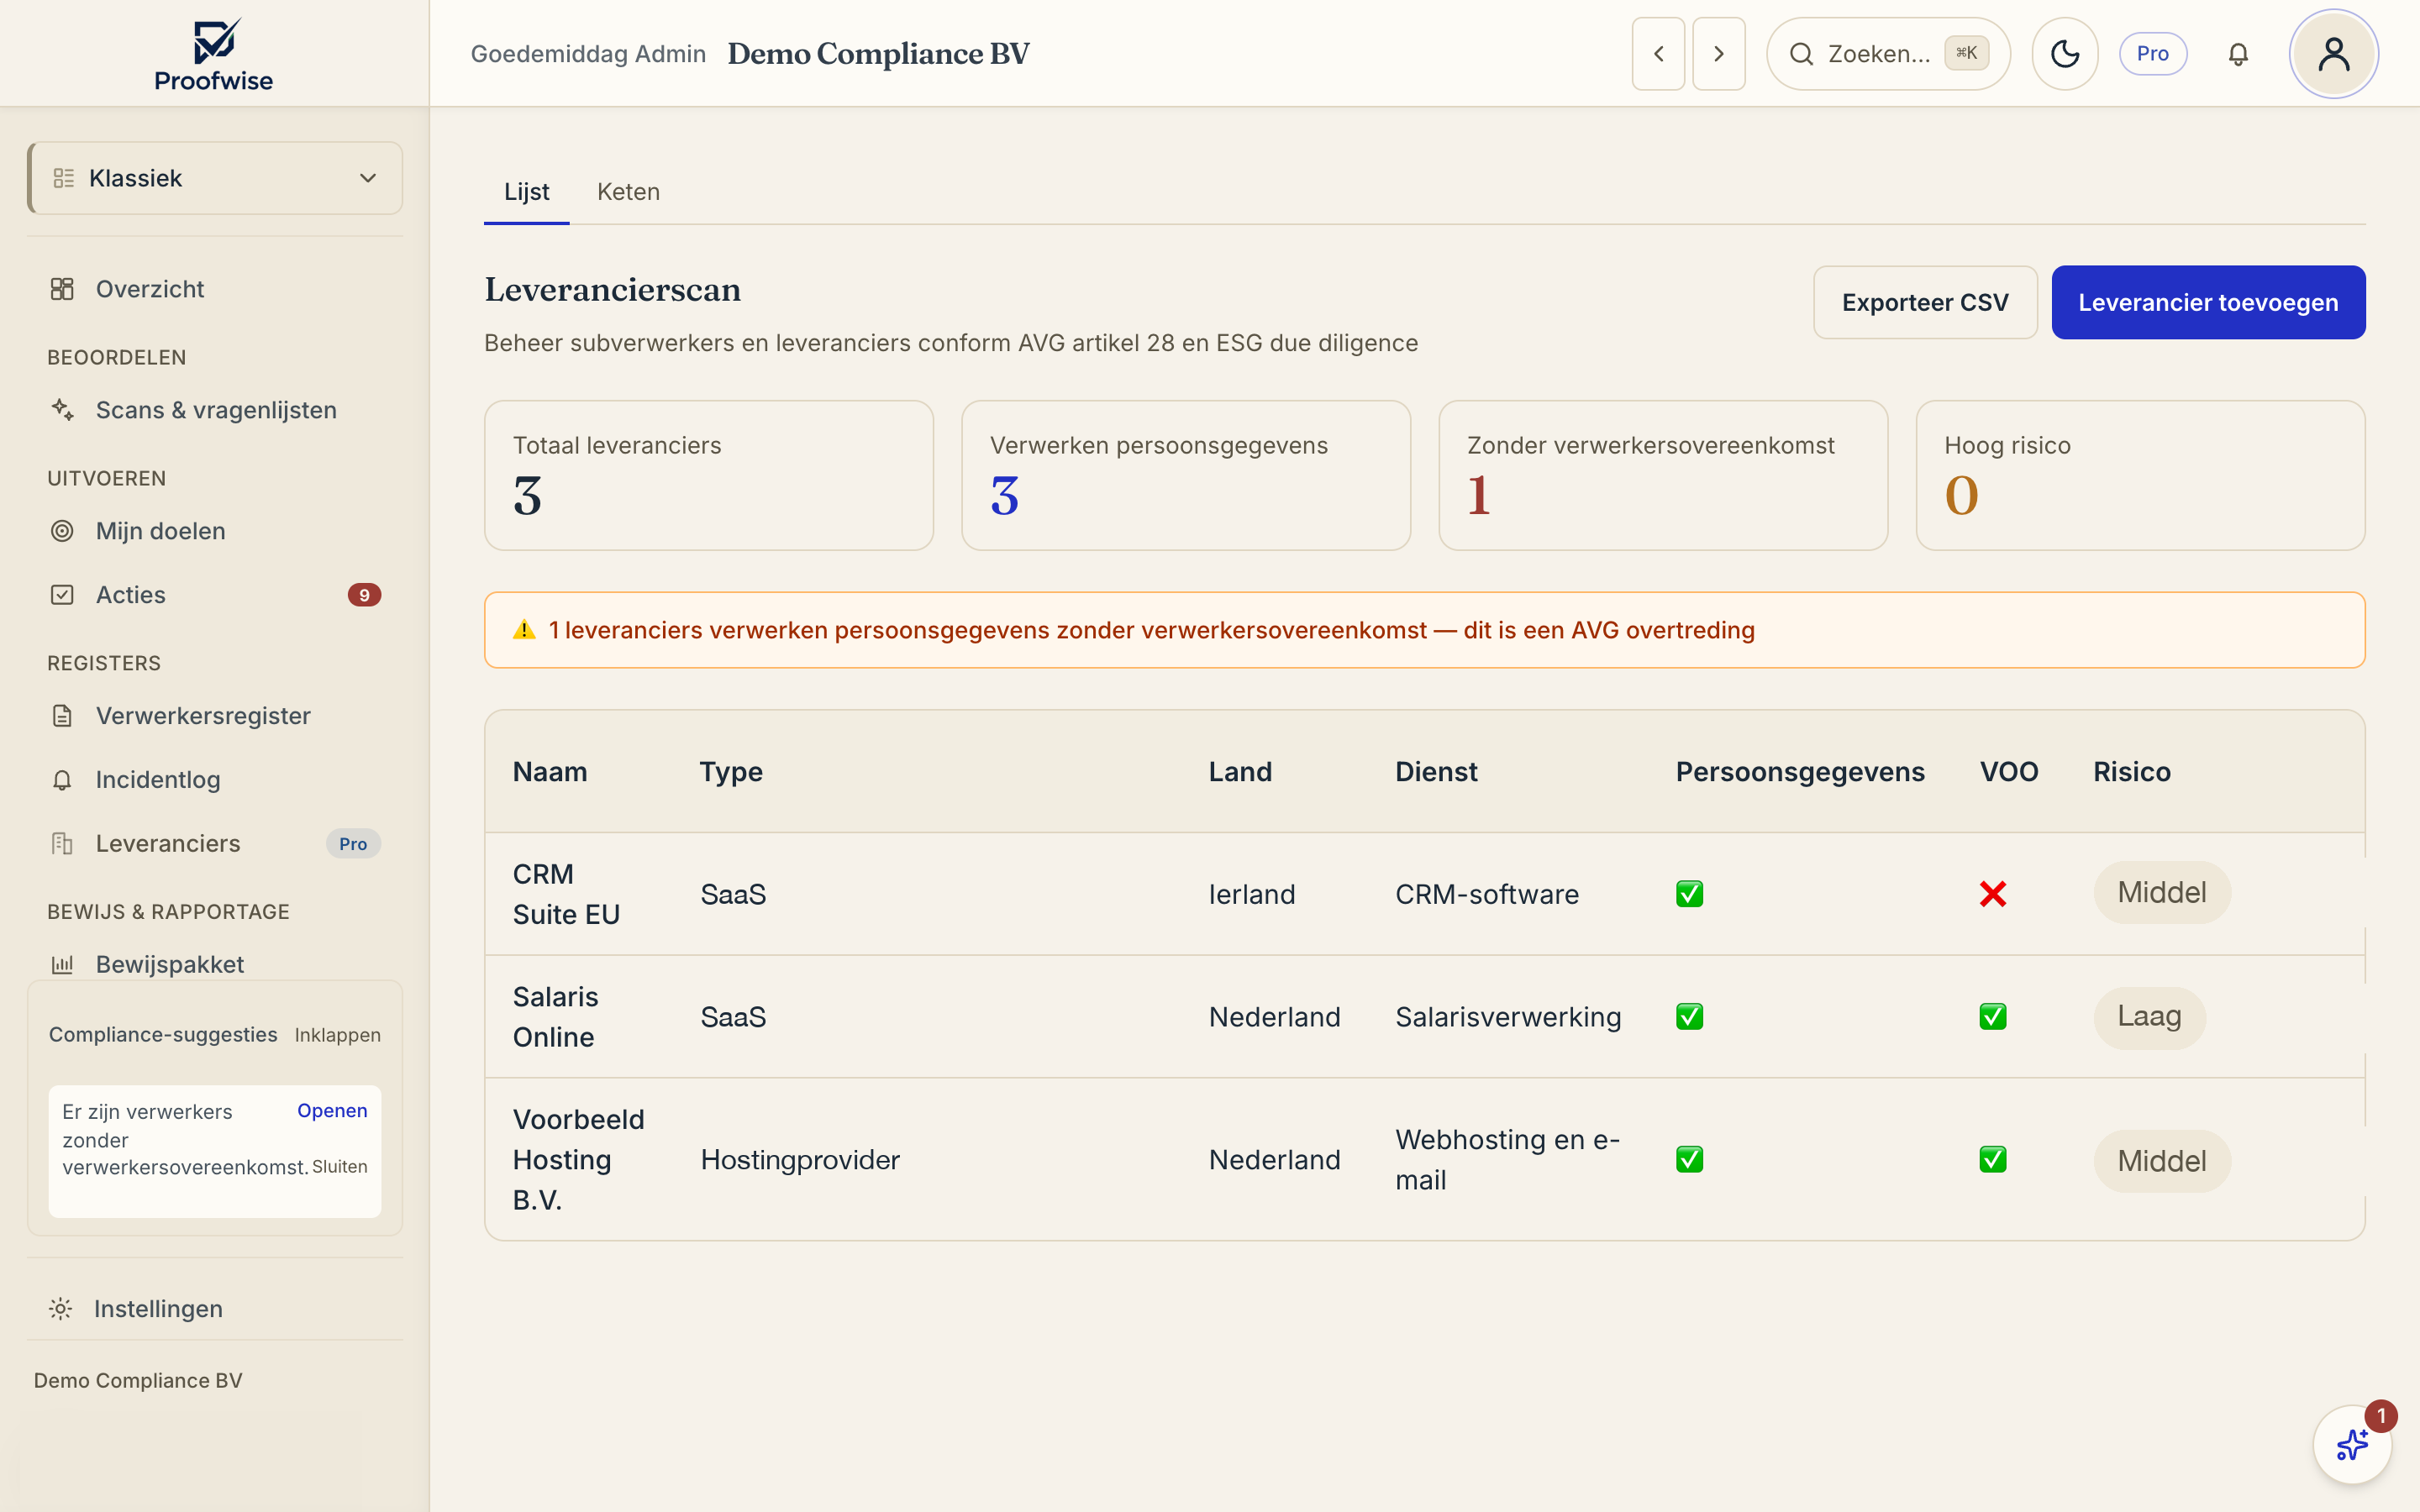
Task: Switch to the Lijst tab
Action: tap(527, 192)
